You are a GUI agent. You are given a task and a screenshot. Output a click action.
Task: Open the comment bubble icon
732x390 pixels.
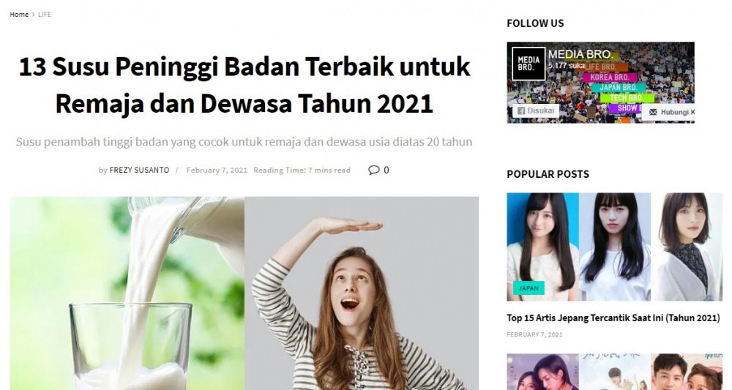coord(373,170)
